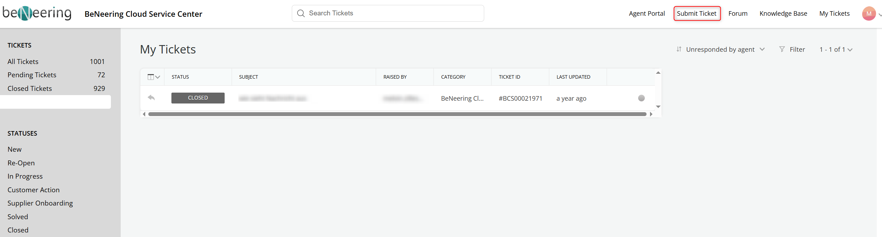Click the Submit Ticket button

pos(697,14)
